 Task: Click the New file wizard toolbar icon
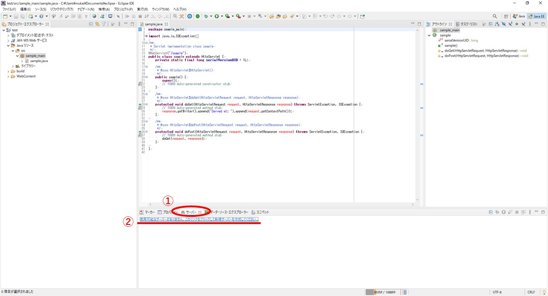point(5,16)
